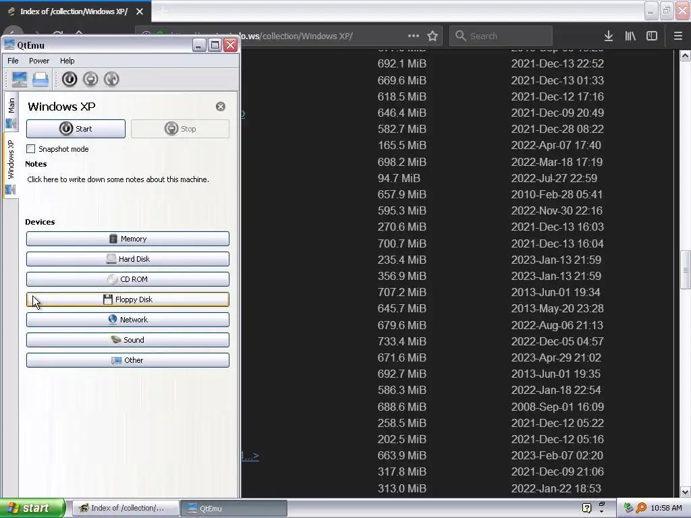Click the QtEmu title bar icon
This screenshot has width=691, height=518.
9,45
